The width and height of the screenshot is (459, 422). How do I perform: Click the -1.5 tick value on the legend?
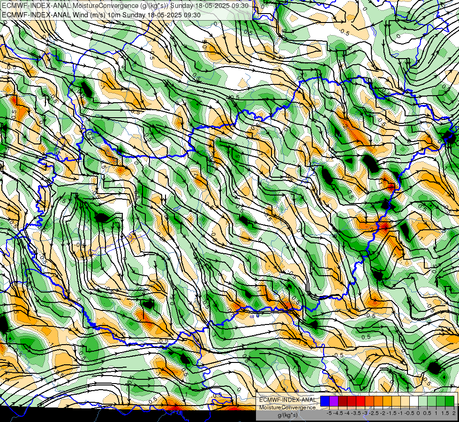pyautogui.click(x=391, y=413)
